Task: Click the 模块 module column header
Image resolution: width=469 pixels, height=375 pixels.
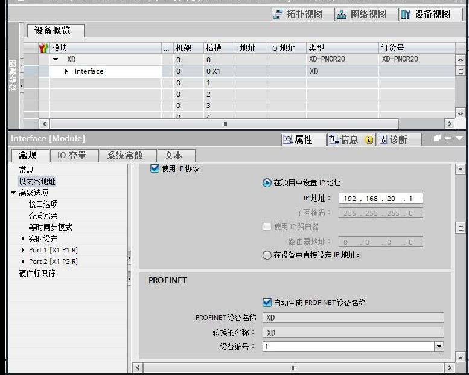Action: click(106, 48)
